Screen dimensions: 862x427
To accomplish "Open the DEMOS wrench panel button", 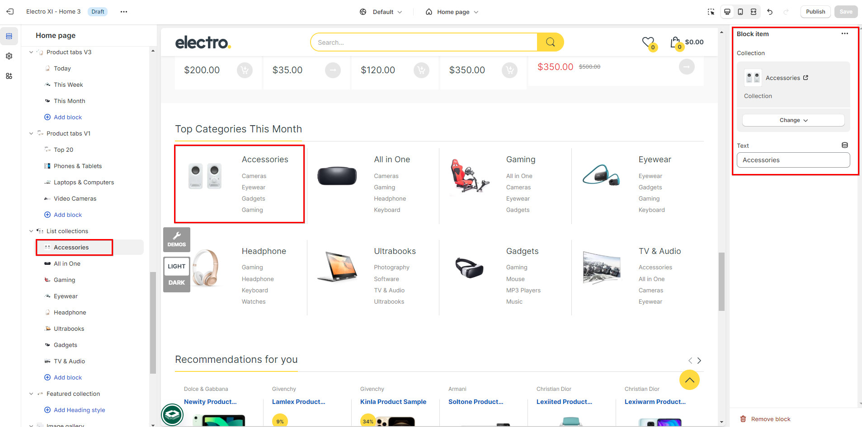I will [x=177, y=239].
